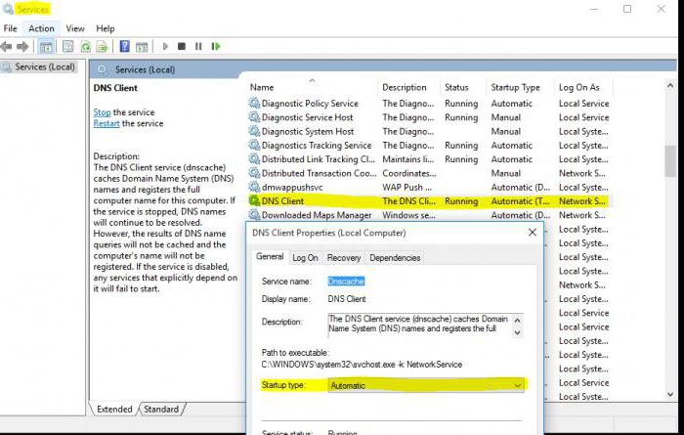This screenshot has height=435, width=684.
Task: Switch to the Log On tab
Action: [x=305, y=258]
